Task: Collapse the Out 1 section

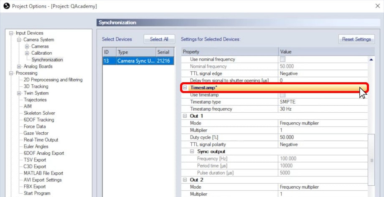Action: pyautogui.click(x=185, y=116)
